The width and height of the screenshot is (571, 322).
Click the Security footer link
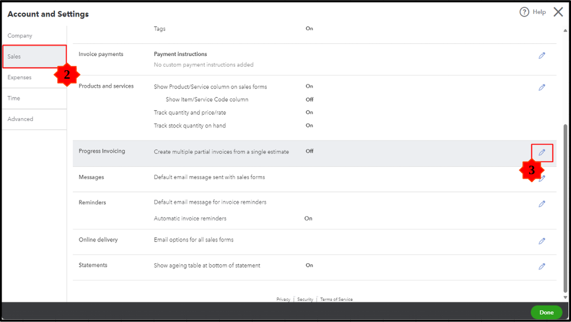point(305,299)
